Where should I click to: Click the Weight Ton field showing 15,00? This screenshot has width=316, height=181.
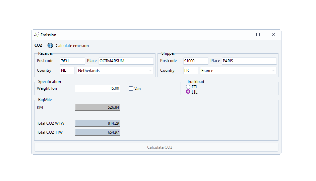click(x=98, y=88)
